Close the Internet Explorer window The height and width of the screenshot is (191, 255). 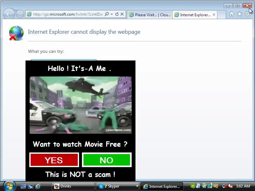coord(247,6)
